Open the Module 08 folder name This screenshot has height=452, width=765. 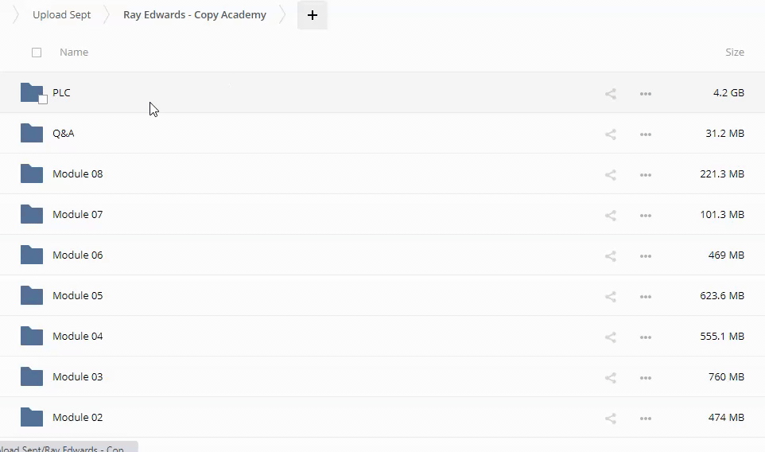pyautogui.click(x=77, y=174)
